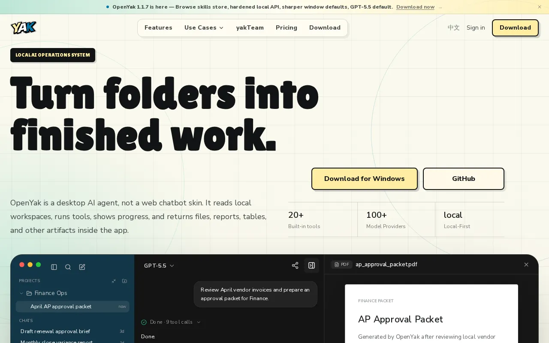The image size is (549, 343).
Task: Click Download for Windows button
Action: 365,179
